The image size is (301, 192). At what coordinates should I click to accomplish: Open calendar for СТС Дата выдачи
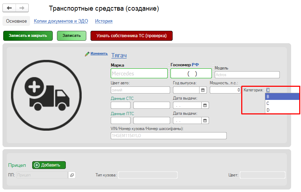pos(205,105)
